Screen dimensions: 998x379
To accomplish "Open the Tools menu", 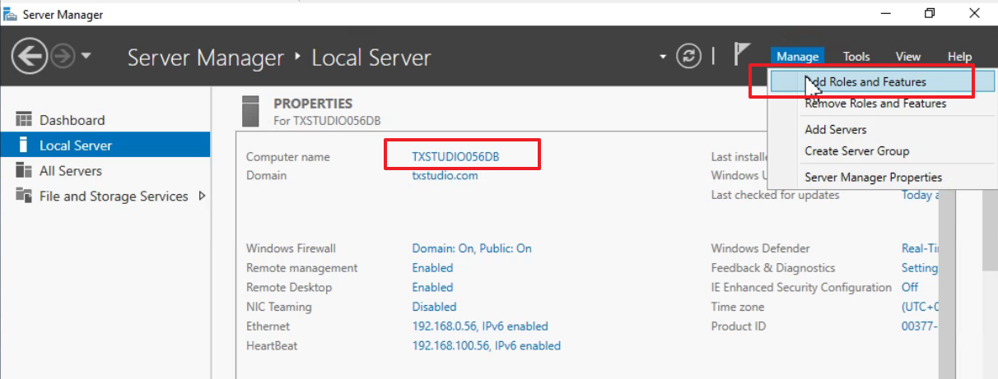I will click(856, 57).
